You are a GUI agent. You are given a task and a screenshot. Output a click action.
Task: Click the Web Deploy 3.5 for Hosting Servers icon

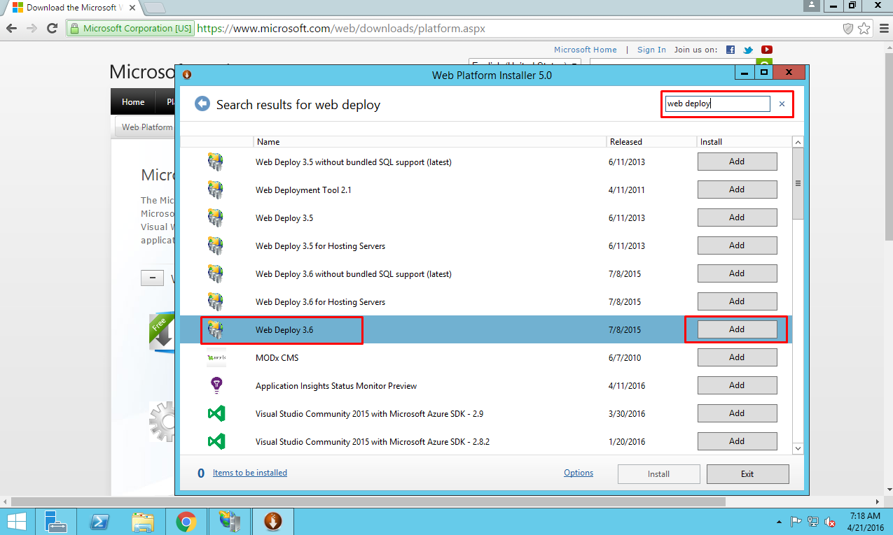216,245
